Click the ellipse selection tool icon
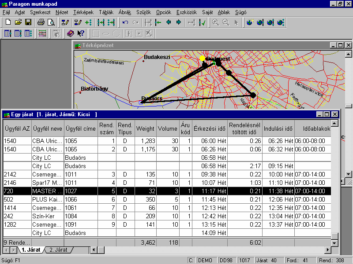This screenshot has height=264, width=353. click(x=106, y=33)
